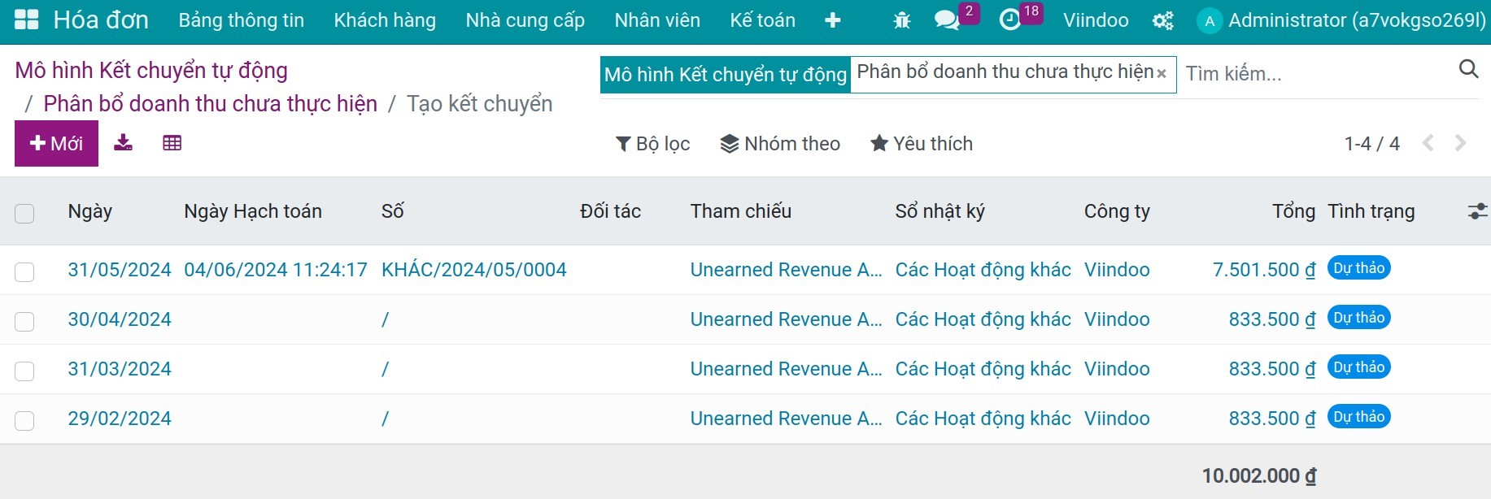The height and width of the screenshot is (499, 1491).
Task: Tick the checkbox for the 29/02/2024 row
Action: [x=24, y=420]
